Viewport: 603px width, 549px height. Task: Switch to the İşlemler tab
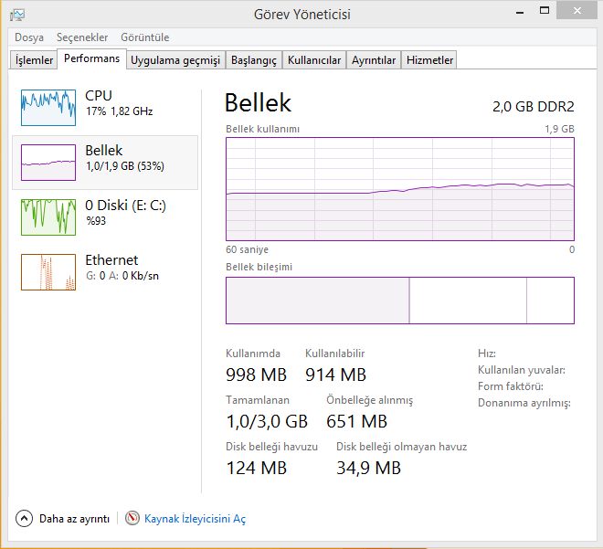35,60
